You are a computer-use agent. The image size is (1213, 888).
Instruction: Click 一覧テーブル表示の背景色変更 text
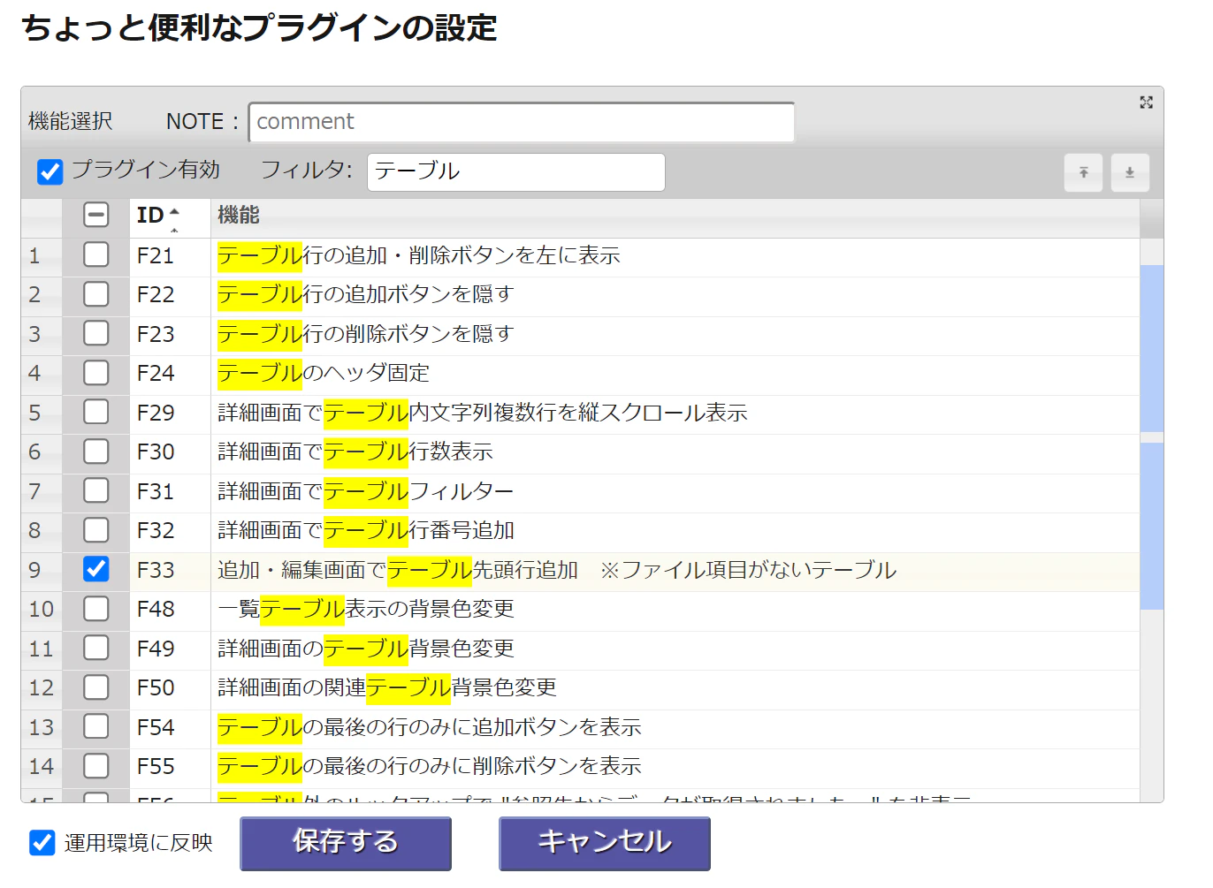[x=366, y=609]
